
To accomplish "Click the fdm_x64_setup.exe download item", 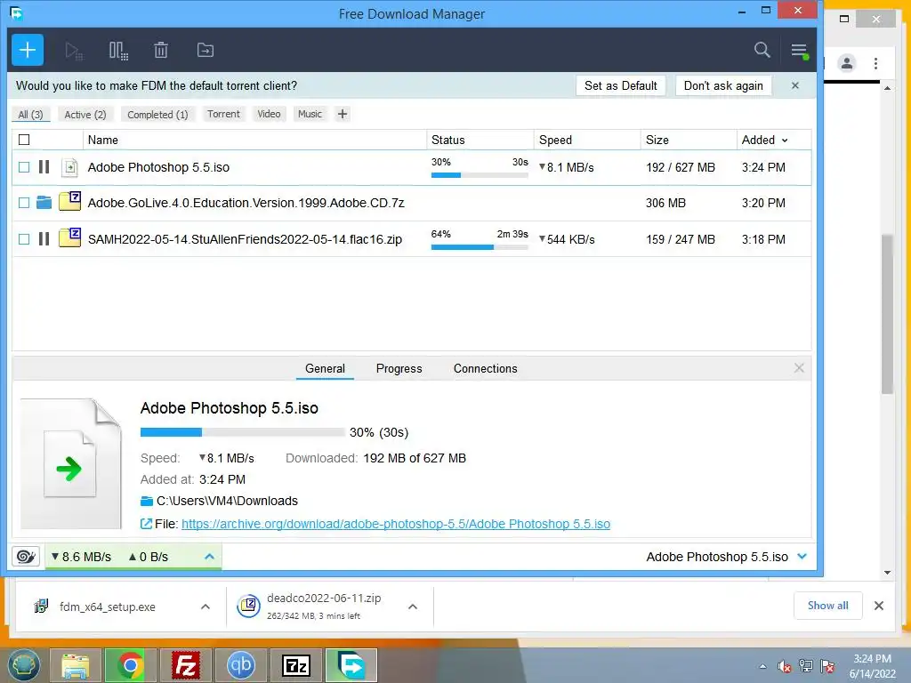I will (x=108, y=607).
